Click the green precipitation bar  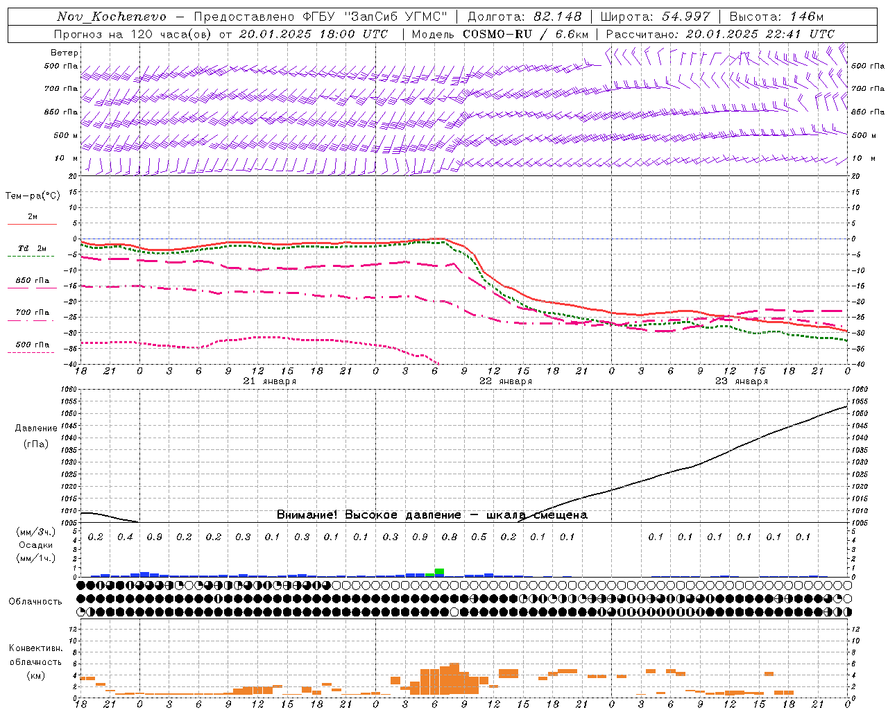tap(439, 571)
